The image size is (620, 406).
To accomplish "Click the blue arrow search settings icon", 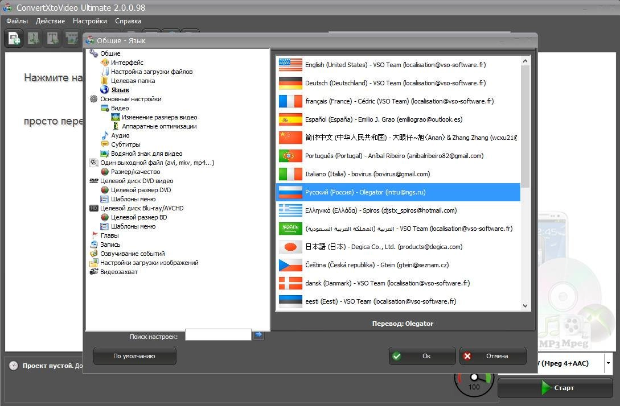I will coord(258,334).
